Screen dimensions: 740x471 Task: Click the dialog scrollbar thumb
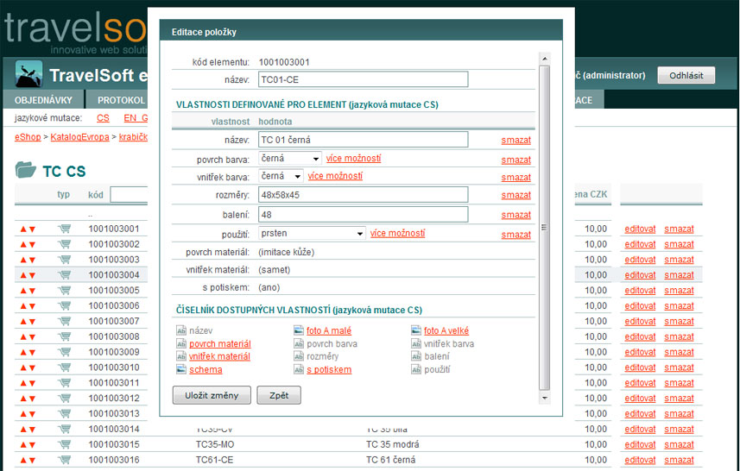[x=545, y=228]
